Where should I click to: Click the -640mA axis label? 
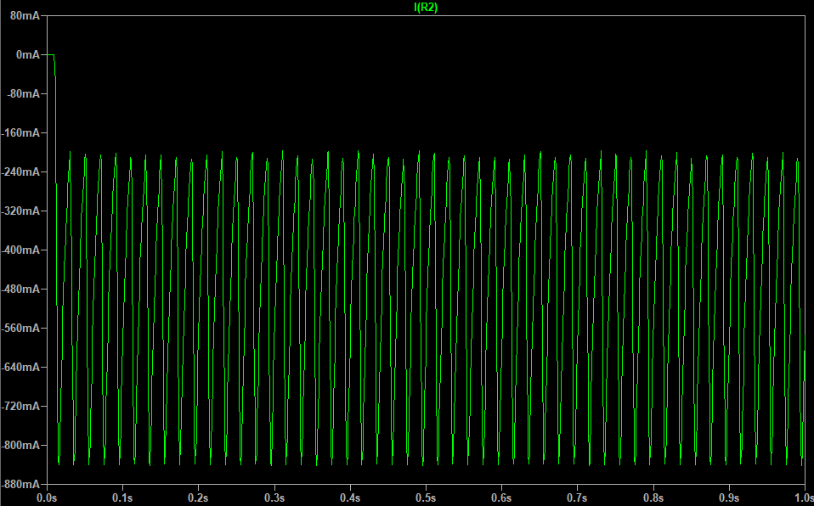20,367
